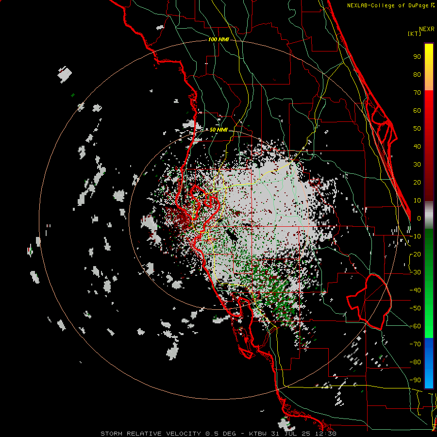Select the 10 scale label
This screenshot has width=437, height=437.
(x=417, y=201)
